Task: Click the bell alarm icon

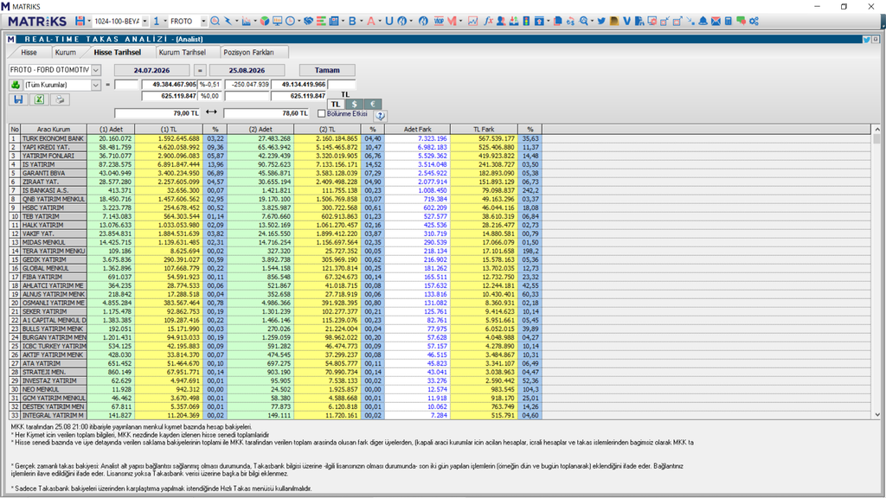Action: coord(703,21)
